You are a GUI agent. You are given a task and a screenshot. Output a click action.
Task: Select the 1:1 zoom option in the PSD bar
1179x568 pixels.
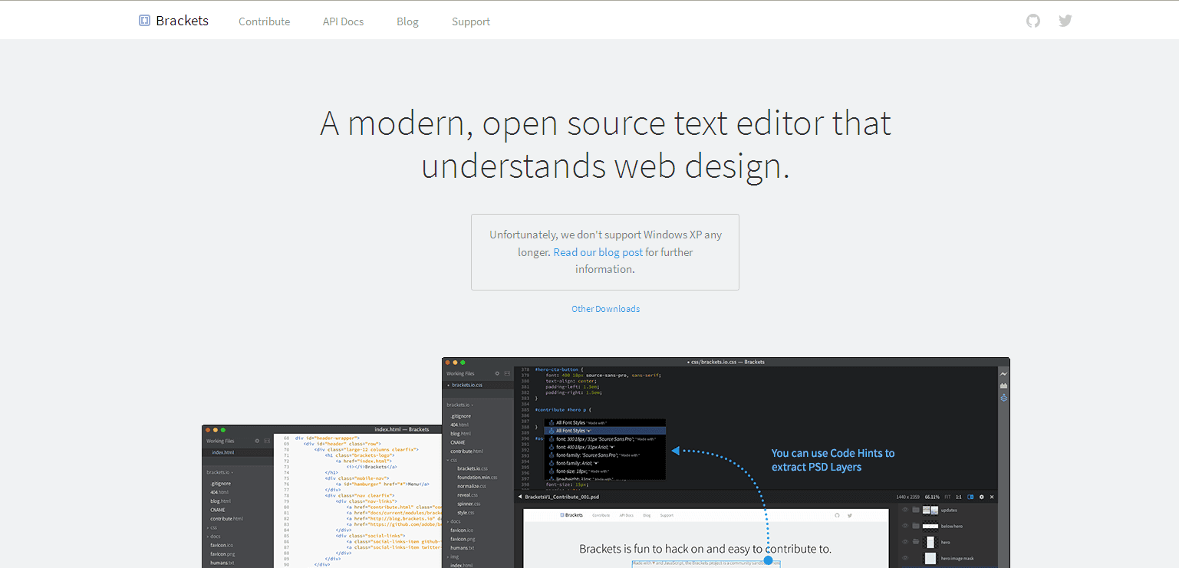pyautogui.click(x=959, y=497)
